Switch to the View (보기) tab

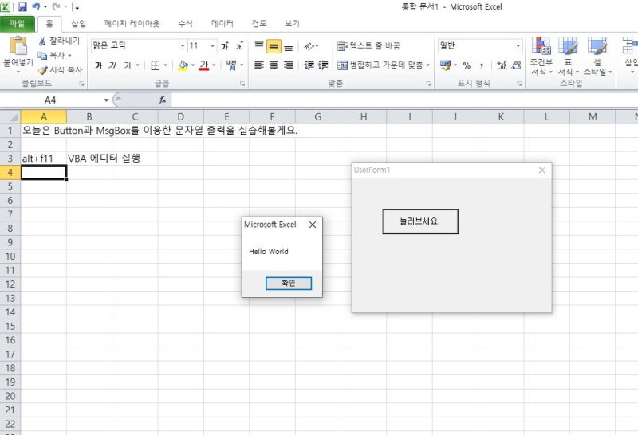click(292, 24)
